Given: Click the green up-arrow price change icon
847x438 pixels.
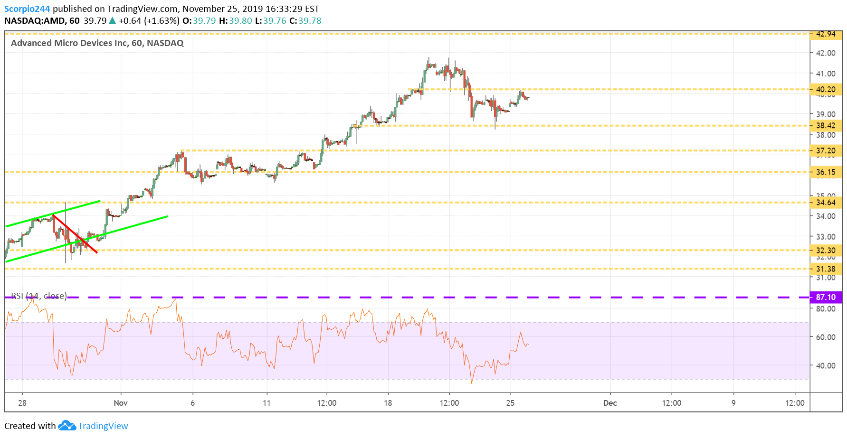Looking at the screenshot, I should 113,20.
